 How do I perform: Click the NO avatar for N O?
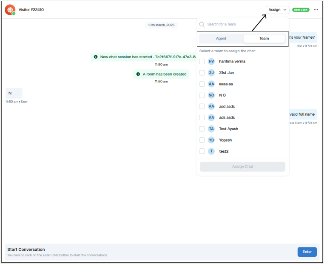pos(211,95)
